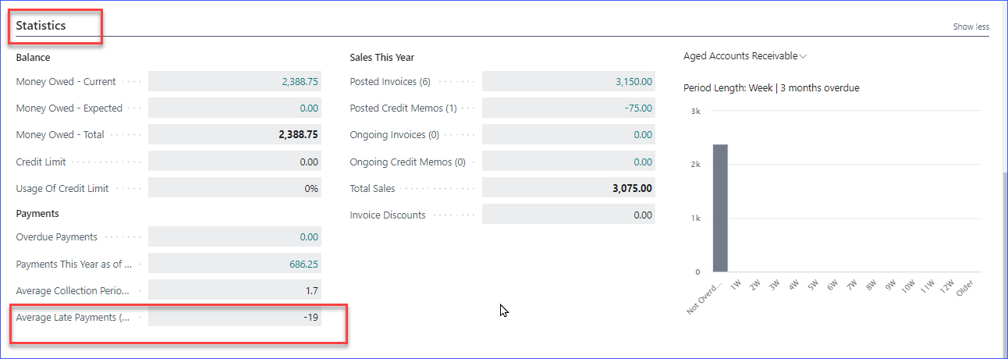Click the Show less link
1008x359 pixels.
[971, 27]
